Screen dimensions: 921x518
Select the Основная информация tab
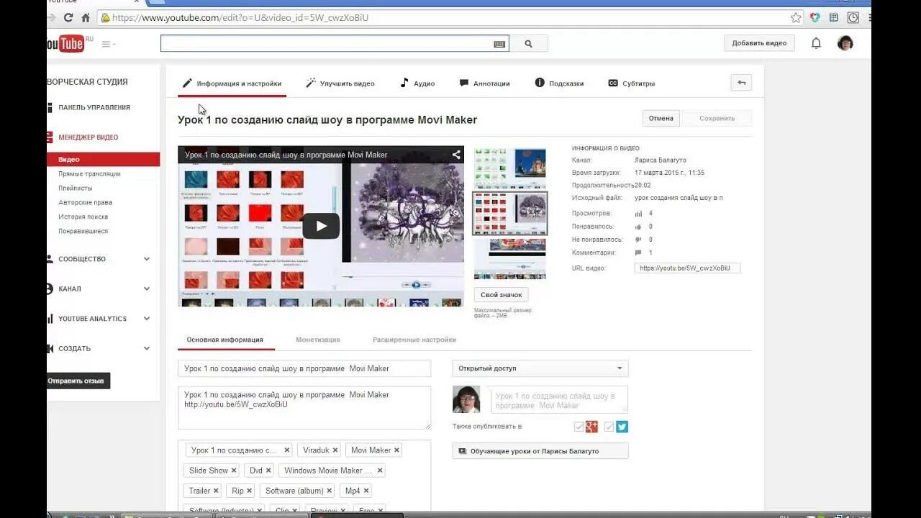[x=225, y=340]
